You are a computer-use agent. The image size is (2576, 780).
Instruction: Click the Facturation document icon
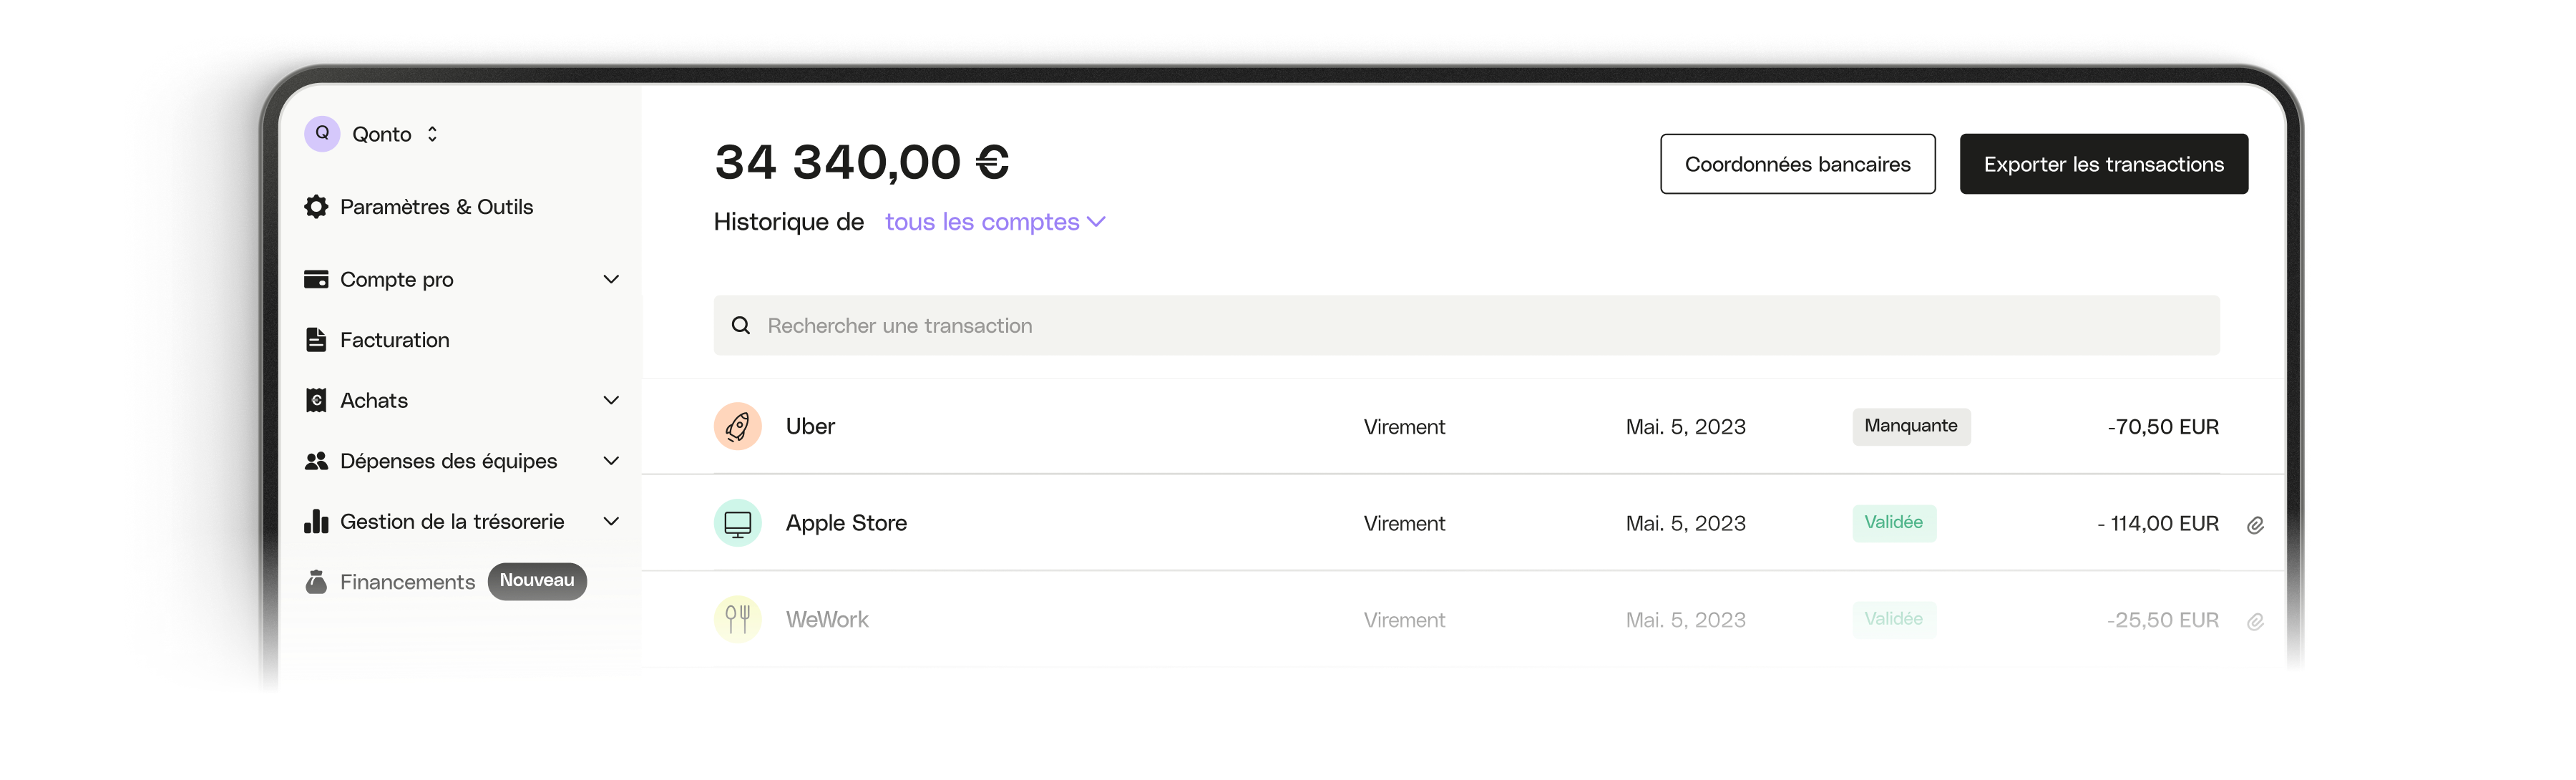316,340
